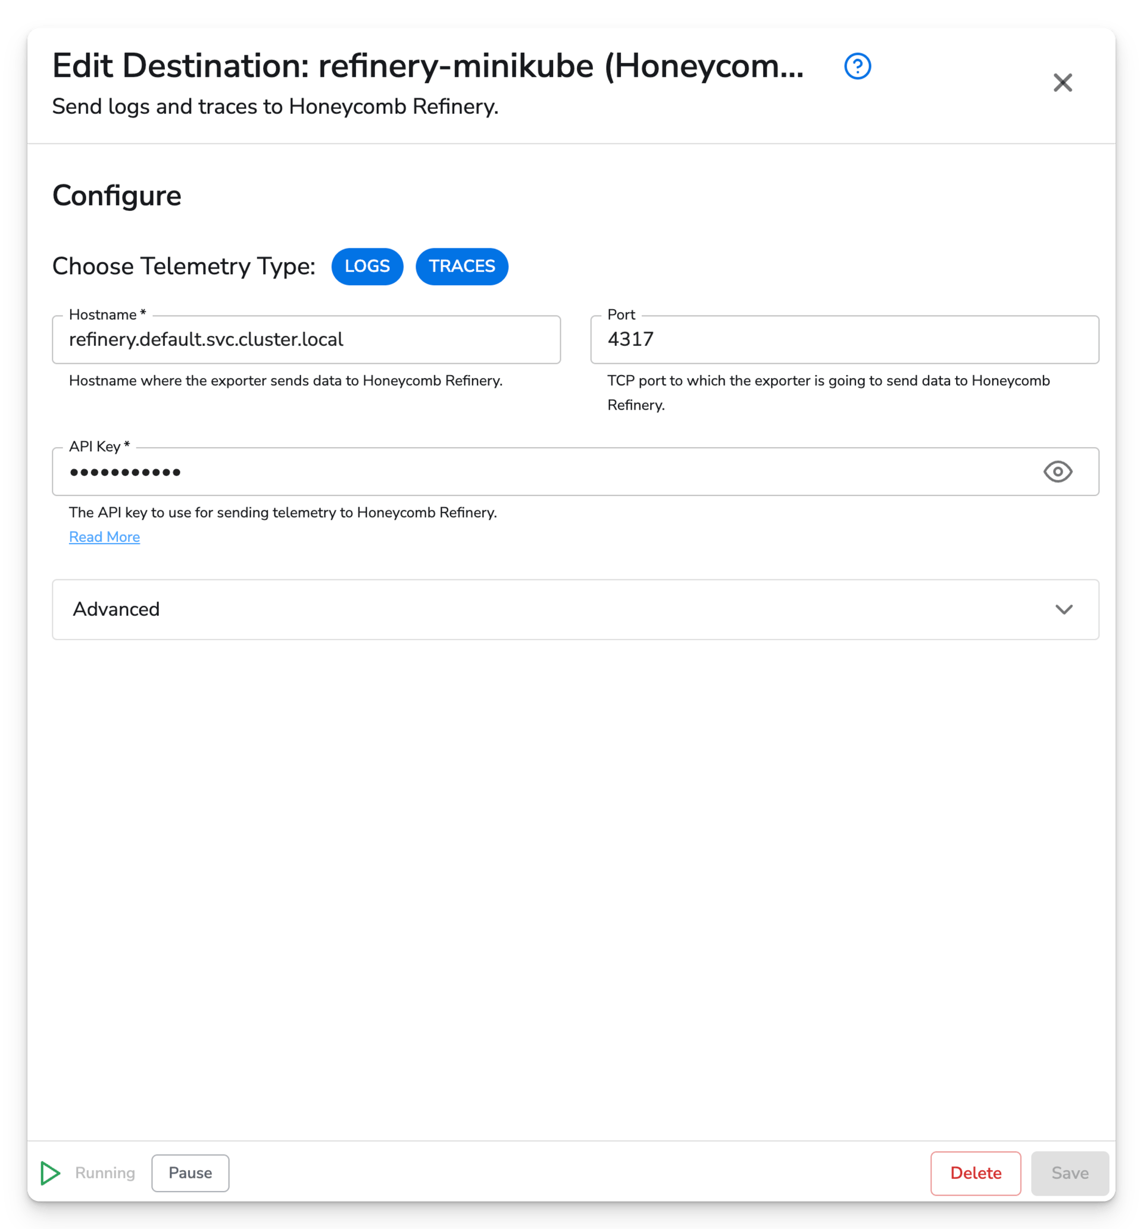Image resolution: width=1143 pixels, height=1229 pixels.
Task: Click the green Running play icon
Action: tap(50, 1173)
